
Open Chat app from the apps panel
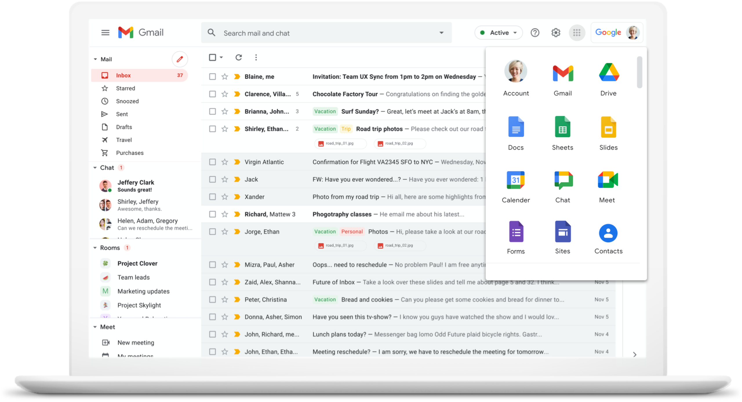click(x=563, y=187)
